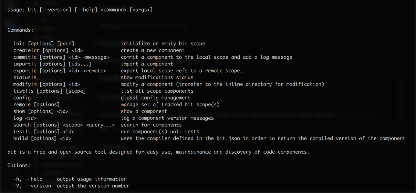Click the 'build [options] <id>' command
416x193 pixels.
pyautogui.click(x=42, y=138)
